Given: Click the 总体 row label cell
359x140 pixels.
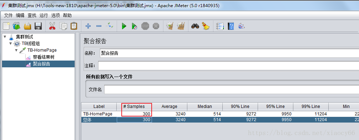Looking at the screenshot, I should pyautogui.click(x=99, y=120).
